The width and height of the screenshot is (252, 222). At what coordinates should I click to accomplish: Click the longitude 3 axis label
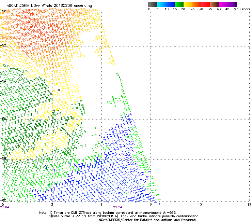(x=52, y=205)
